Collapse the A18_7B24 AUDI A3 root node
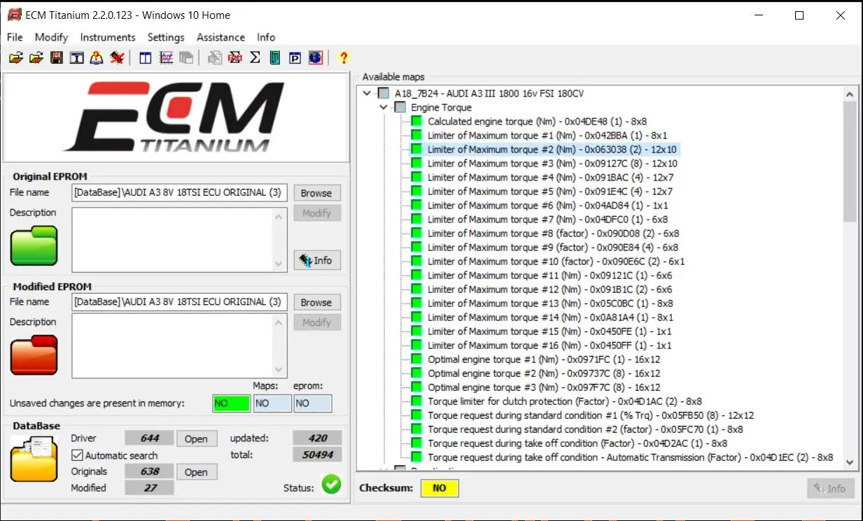863x521 pixels. [366, 94]
